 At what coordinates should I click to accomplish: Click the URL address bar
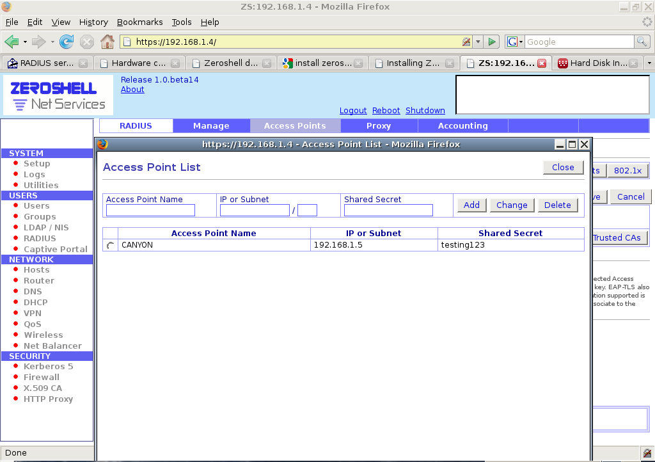(297, 42)
